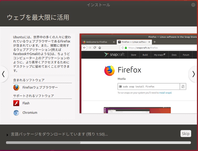Click the language package download status text
The height and width of the screenshot is (151, 198).
pos(59,134)
